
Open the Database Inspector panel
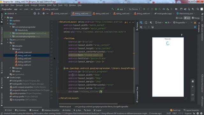(50, 110)
